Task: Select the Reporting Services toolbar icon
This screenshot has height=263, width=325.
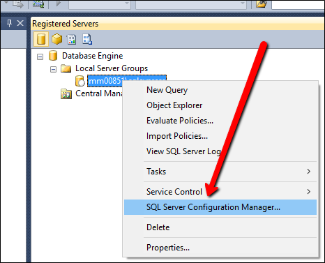Action: (x=72, y=39)
